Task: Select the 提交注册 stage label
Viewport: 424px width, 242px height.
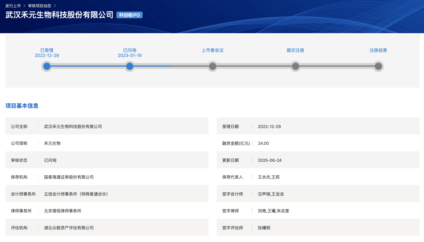Action: 295,50
